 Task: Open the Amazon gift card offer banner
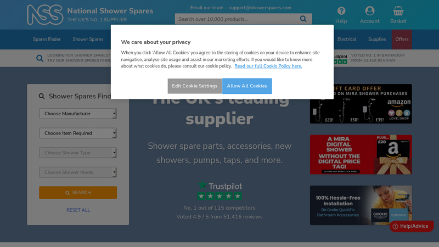coord(361,104)
